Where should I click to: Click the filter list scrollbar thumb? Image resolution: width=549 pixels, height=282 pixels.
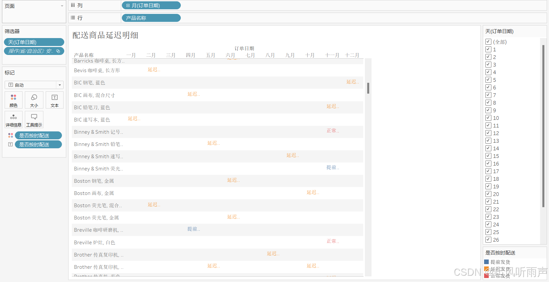tap(543, 126)
